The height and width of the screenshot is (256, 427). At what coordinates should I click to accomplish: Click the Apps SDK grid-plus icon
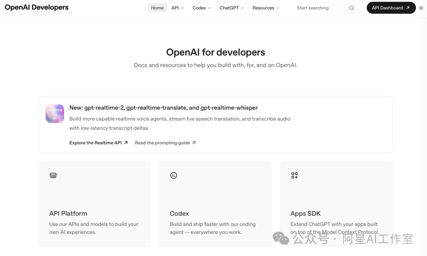[295, 175]
